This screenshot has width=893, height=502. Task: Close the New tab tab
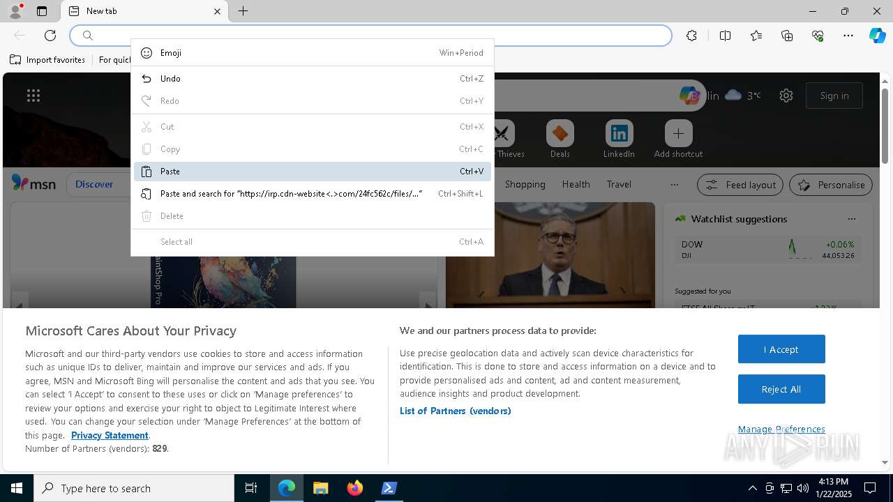(217, 11)
